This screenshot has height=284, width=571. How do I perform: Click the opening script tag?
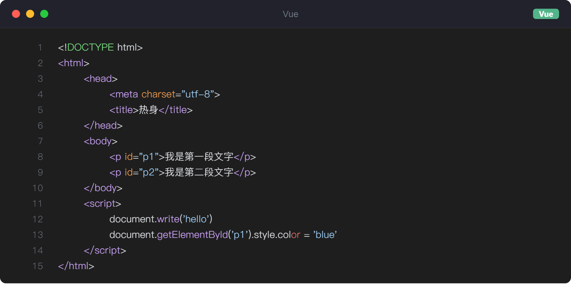coord(103,204)
